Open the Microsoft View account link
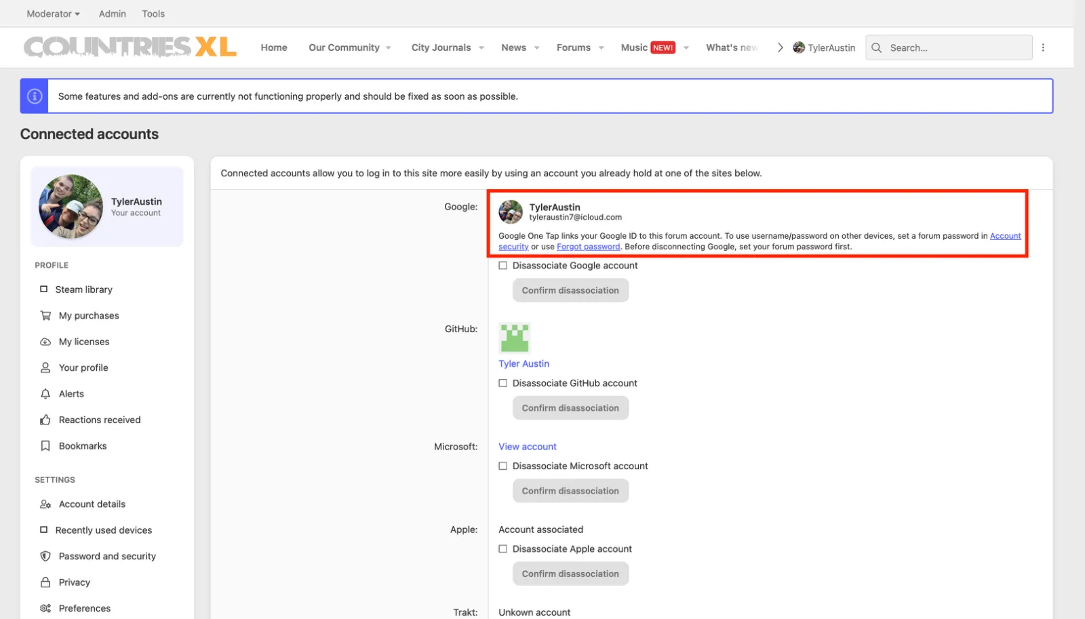This screenshot has width=1085, height=619. pos(527,447)
